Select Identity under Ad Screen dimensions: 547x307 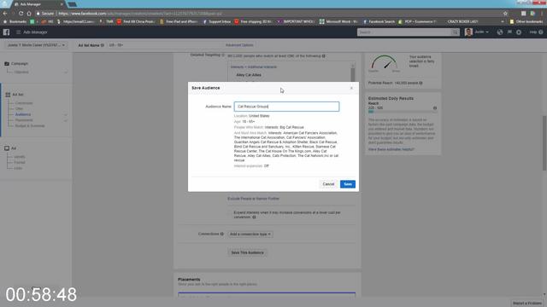pyautogui.click(x=20, y=157)
